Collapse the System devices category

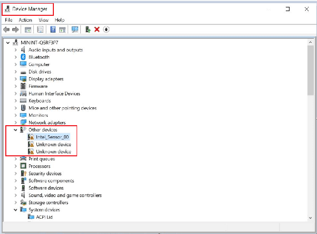click(15, 209)
